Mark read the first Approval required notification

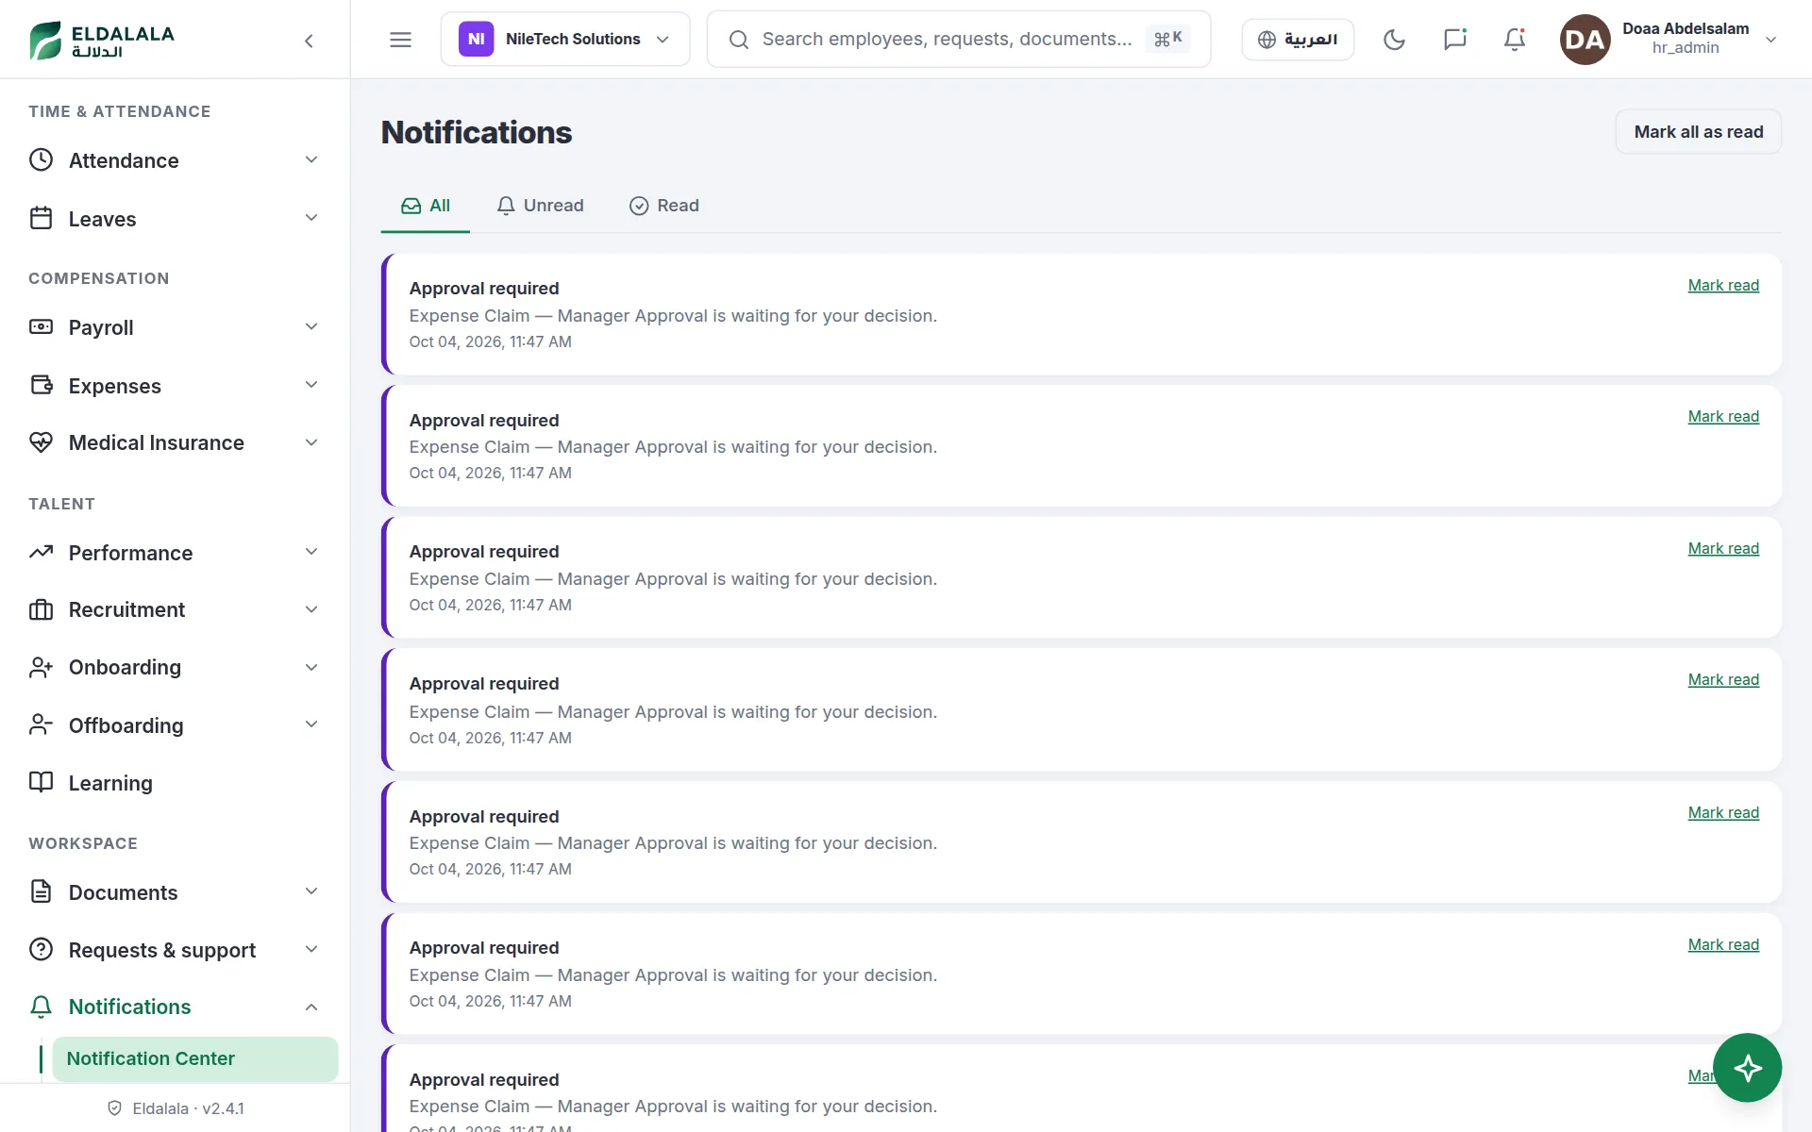pos(1722,285)
